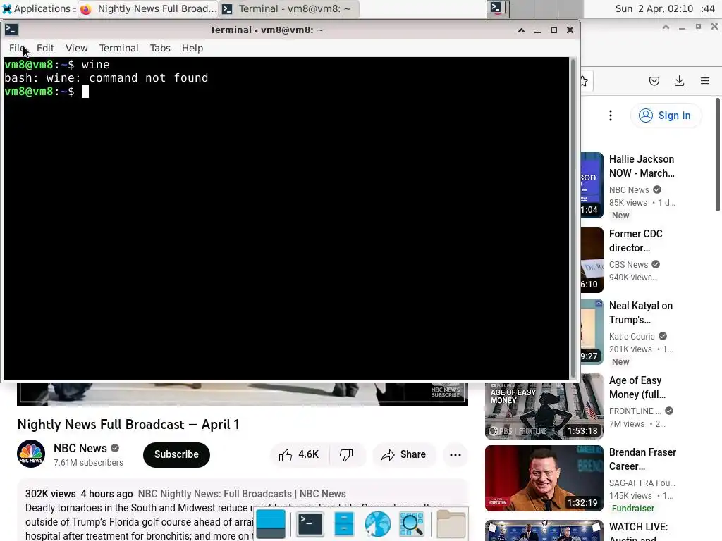Click Firefox window close button behind Terminal
Image resolution: width=722 pixels, height=541 pixels.
coord(714,27)
